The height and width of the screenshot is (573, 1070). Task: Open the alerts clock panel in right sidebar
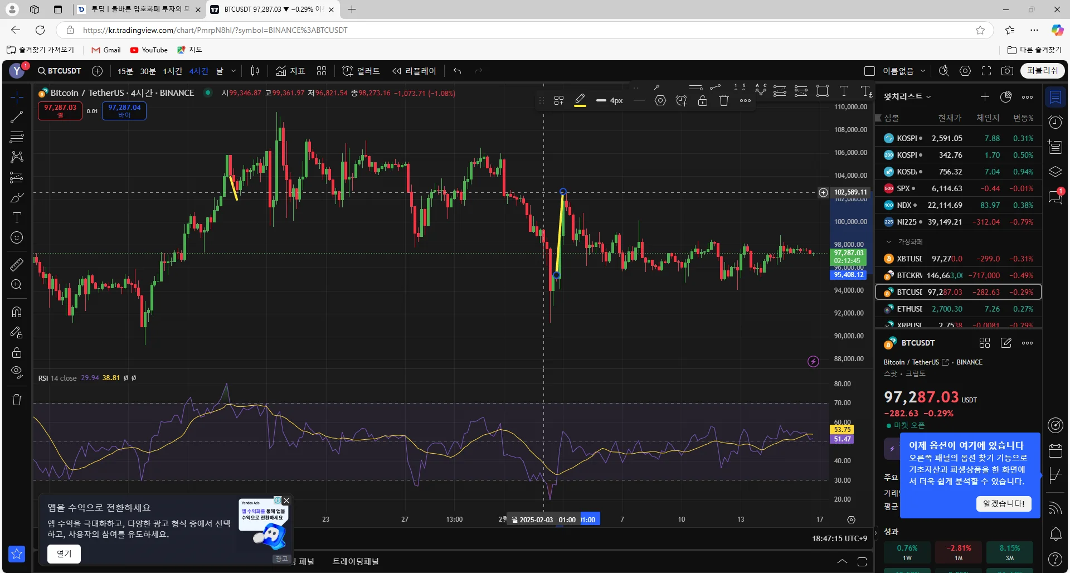coord(1056,122)
